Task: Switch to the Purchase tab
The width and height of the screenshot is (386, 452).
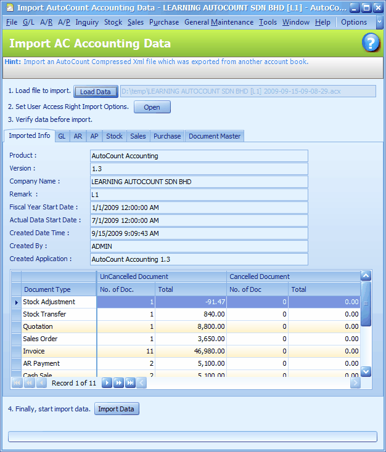Action: tap(167, 136)
